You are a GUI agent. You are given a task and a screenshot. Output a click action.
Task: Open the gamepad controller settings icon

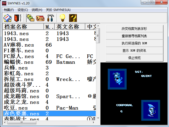pyautogui.click(x=40, y=18)
